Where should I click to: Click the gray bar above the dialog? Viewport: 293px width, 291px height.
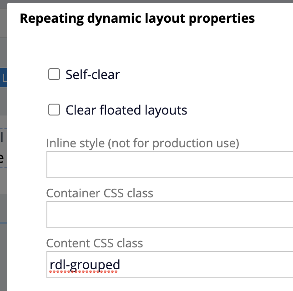pyautogui.click(x=146, y=1)
